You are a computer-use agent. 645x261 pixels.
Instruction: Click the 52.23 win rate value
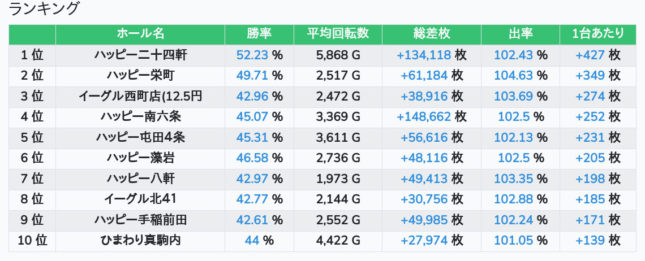point(252,55)
